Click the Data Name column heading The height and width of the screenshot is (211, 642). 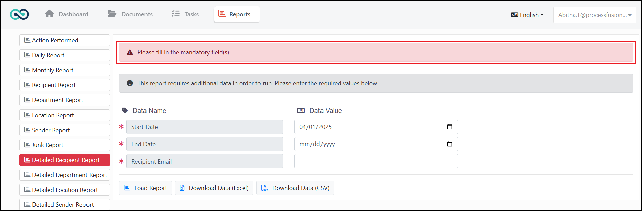click(x=150, y=111)
